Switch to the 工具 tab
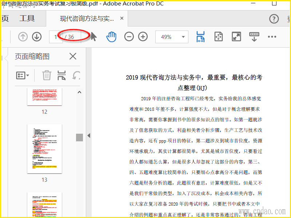Screen dimensions: 291x218 (x=27, y=19)
